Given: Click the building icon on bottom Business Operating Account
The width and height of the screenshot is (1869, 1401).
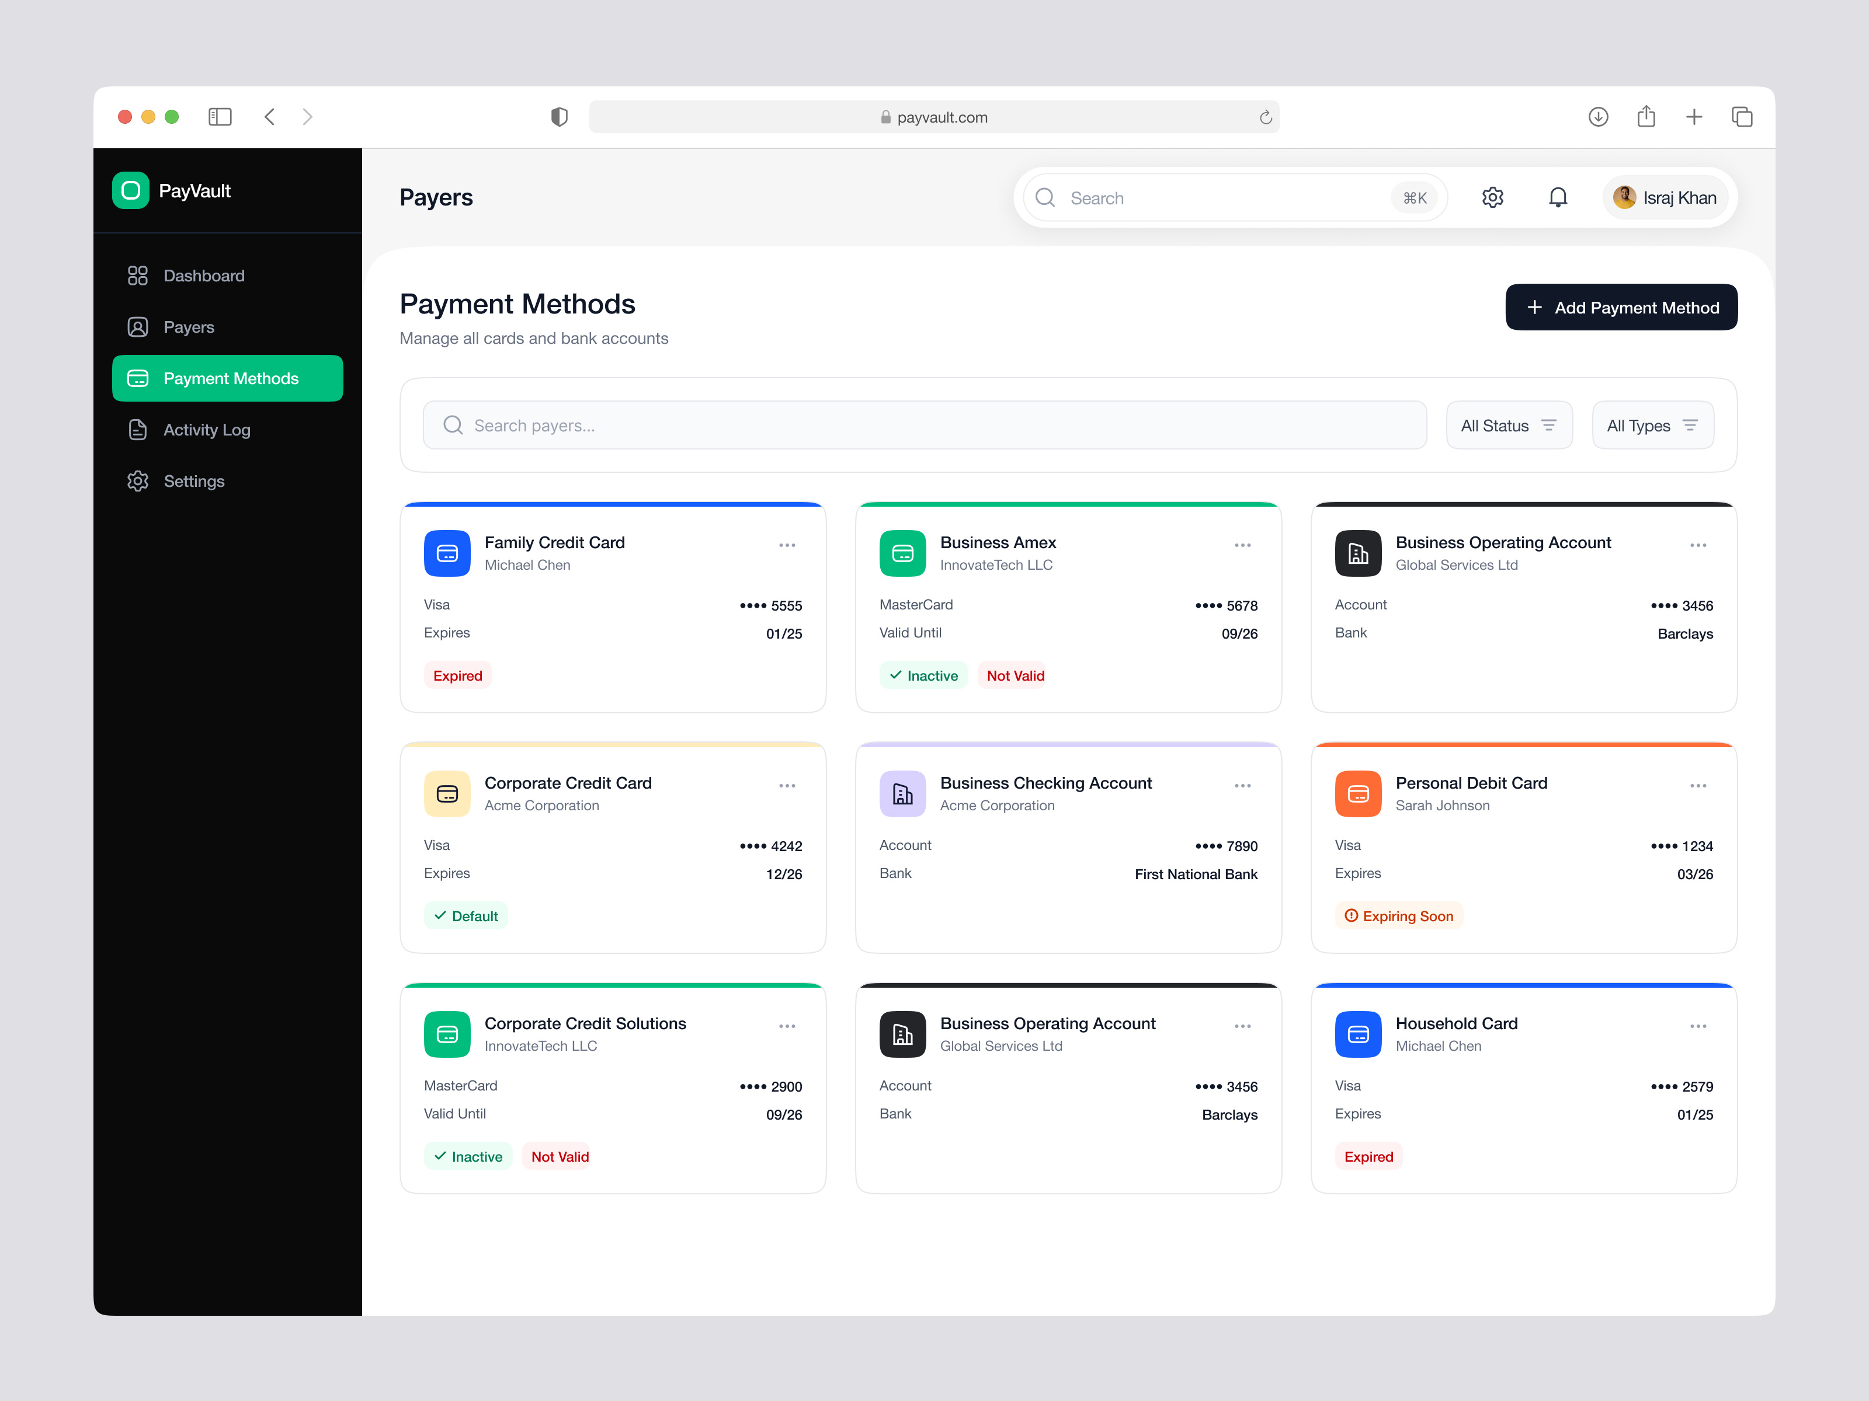Looking at the screenshot, I should coord(902,1034).
